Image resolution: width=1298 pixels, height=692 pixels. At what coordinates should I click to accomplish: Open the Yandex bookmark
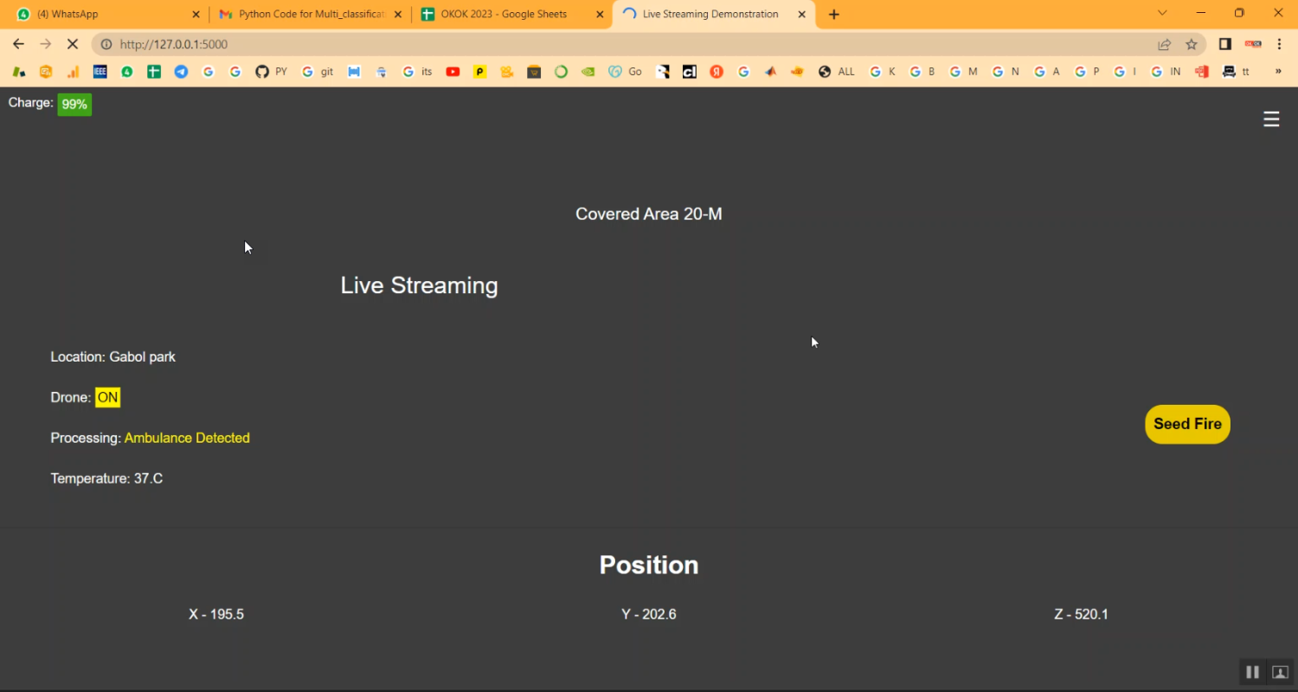[716, 72]
